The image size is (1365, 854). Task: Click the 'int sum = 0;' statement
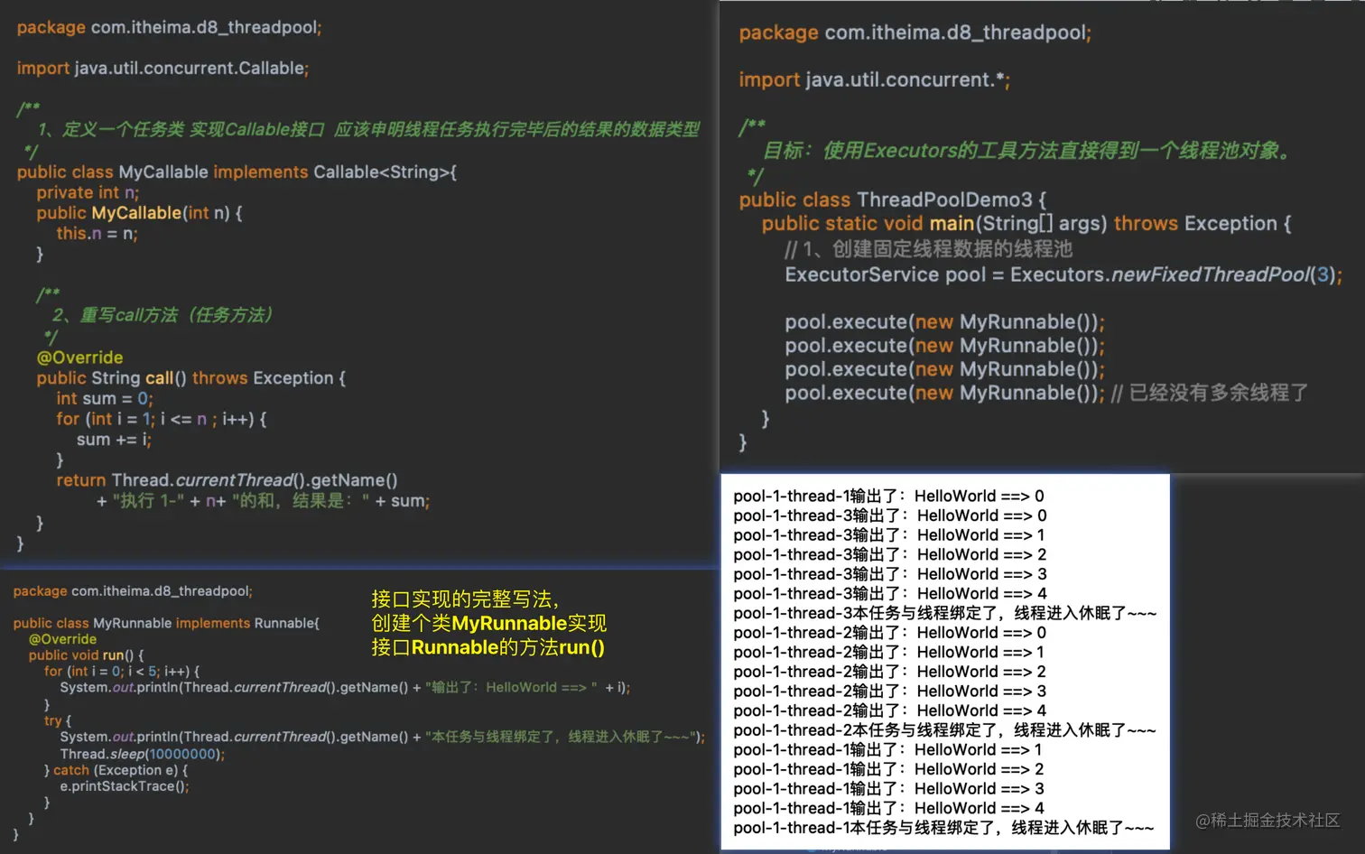point(105,399)
